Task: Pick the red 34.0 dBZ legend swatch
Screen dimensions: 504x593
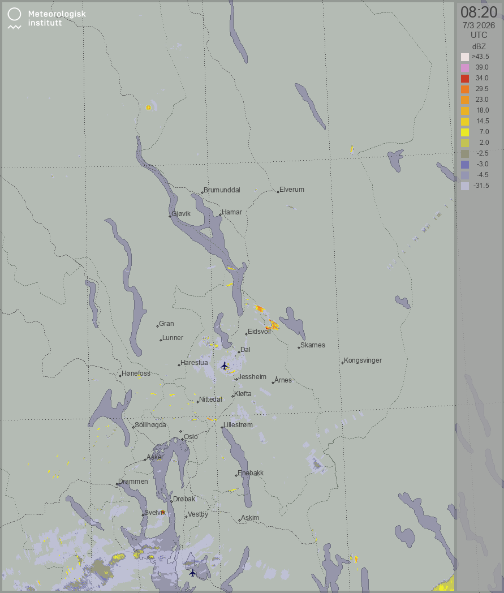Action: 465,79
